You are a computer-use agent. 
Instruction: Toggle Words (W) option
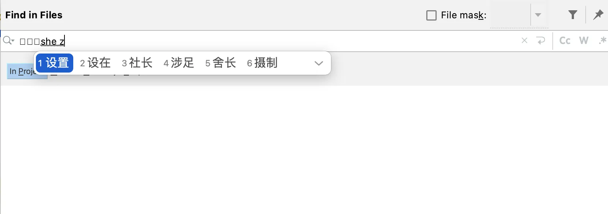[x=584, y=41]
